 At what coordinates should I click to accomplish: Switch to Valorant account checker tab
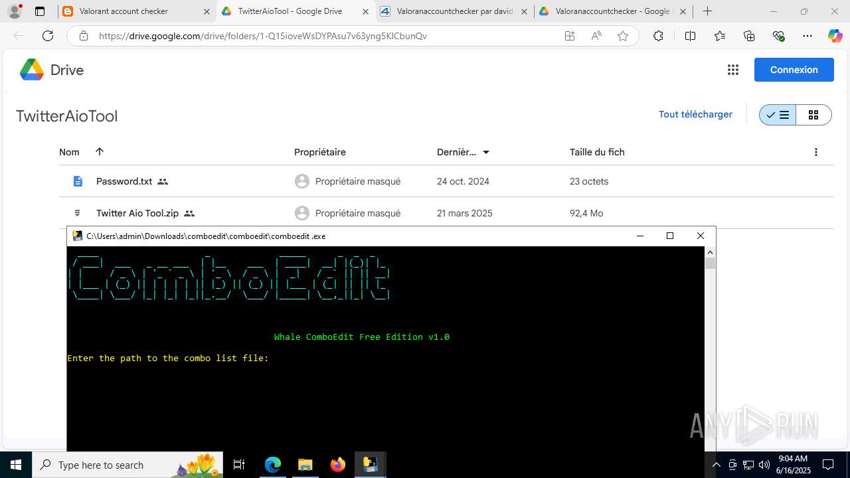coord(135,11)
